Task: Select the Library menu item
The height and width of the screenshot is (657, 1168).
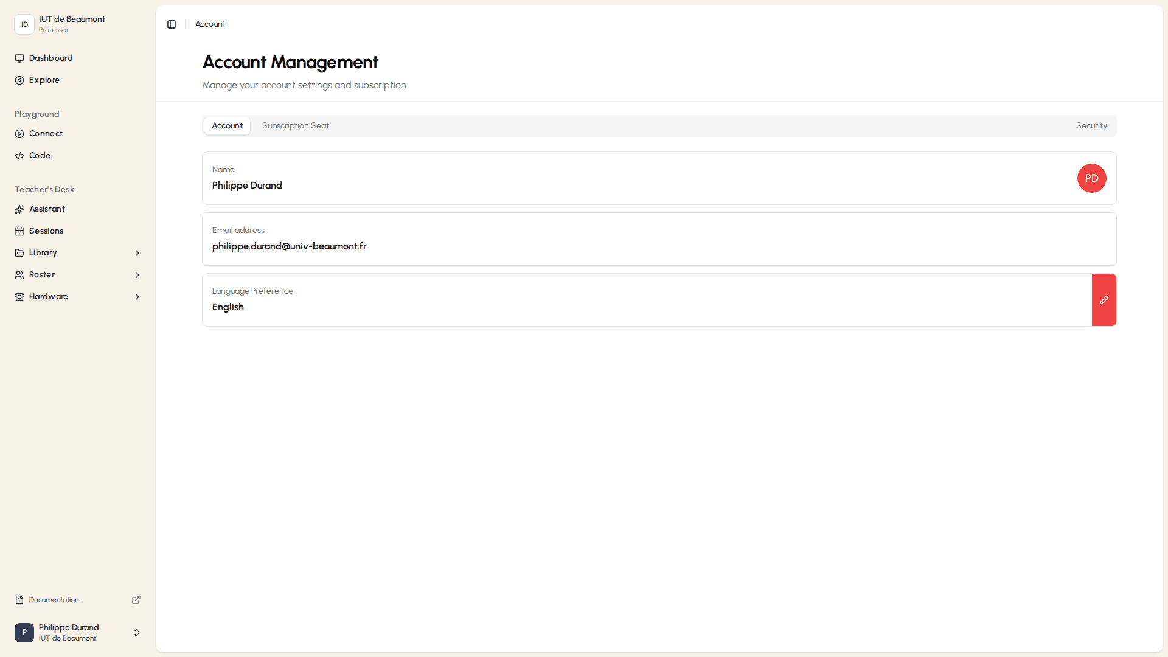Action: [78, 253]
